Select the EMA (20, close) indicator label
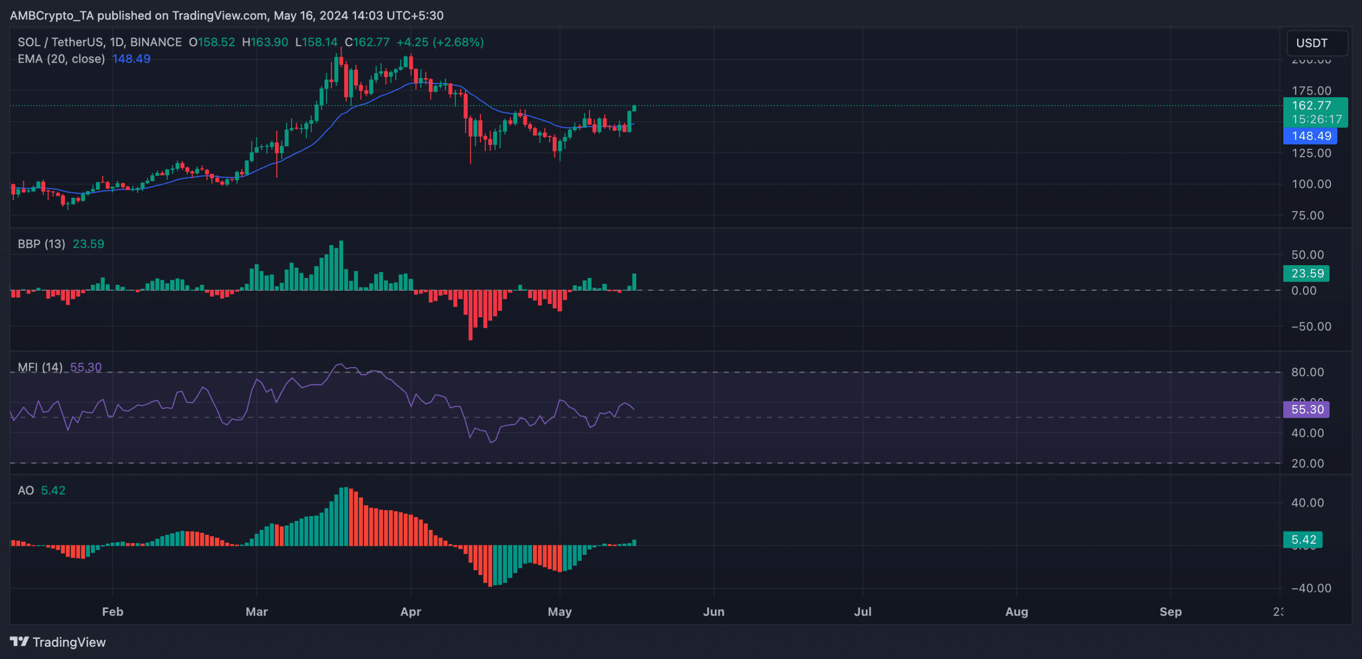 point(61,59)
